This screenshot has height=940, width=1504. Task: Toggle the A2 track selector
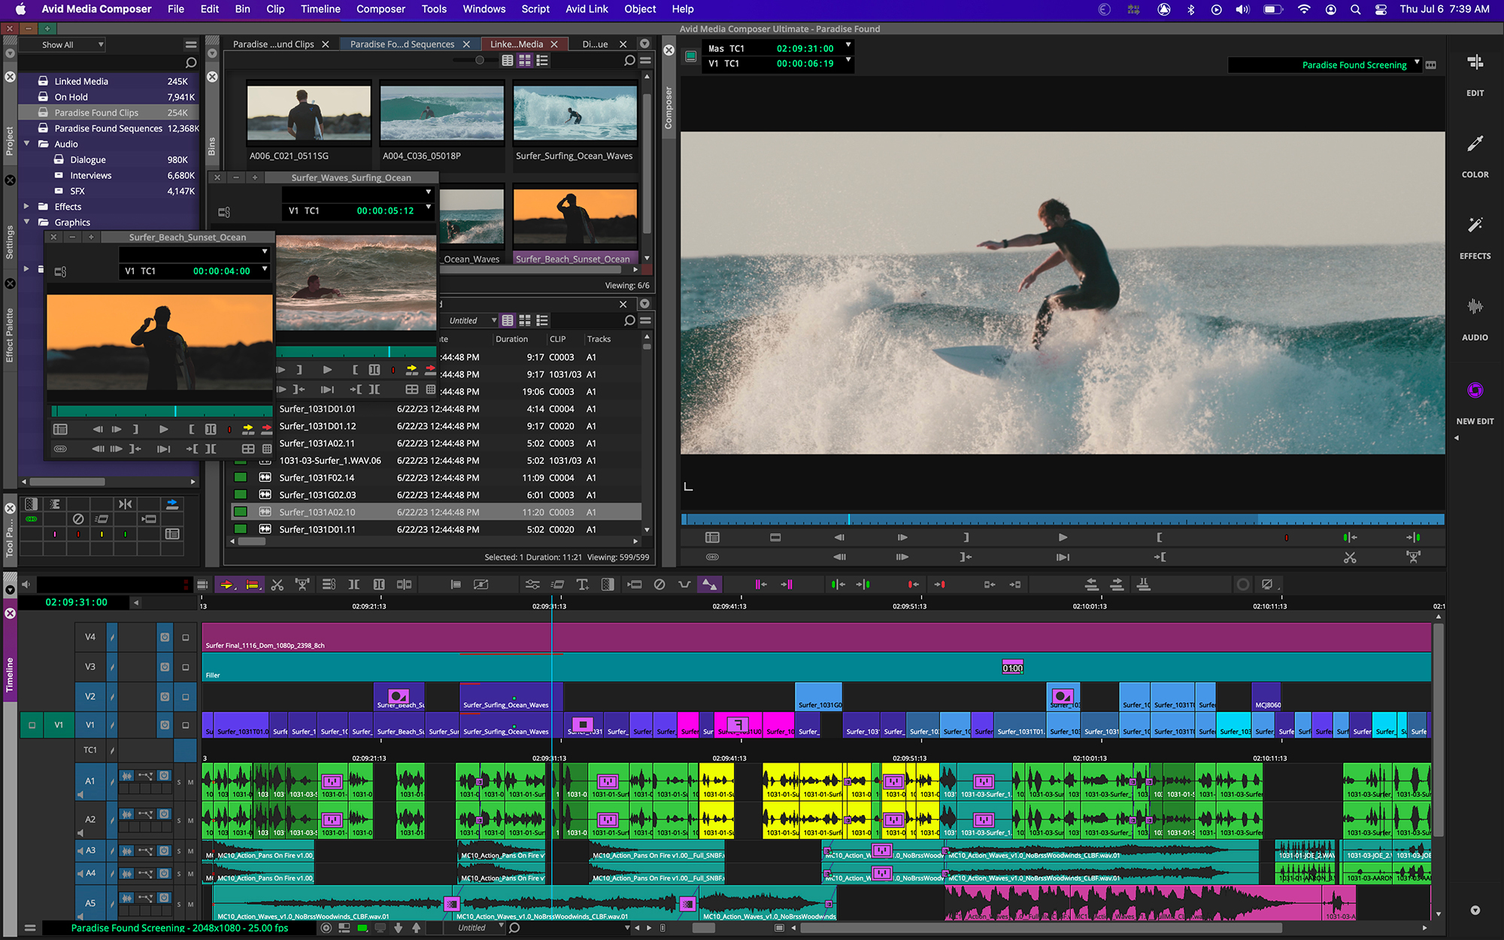90,819
